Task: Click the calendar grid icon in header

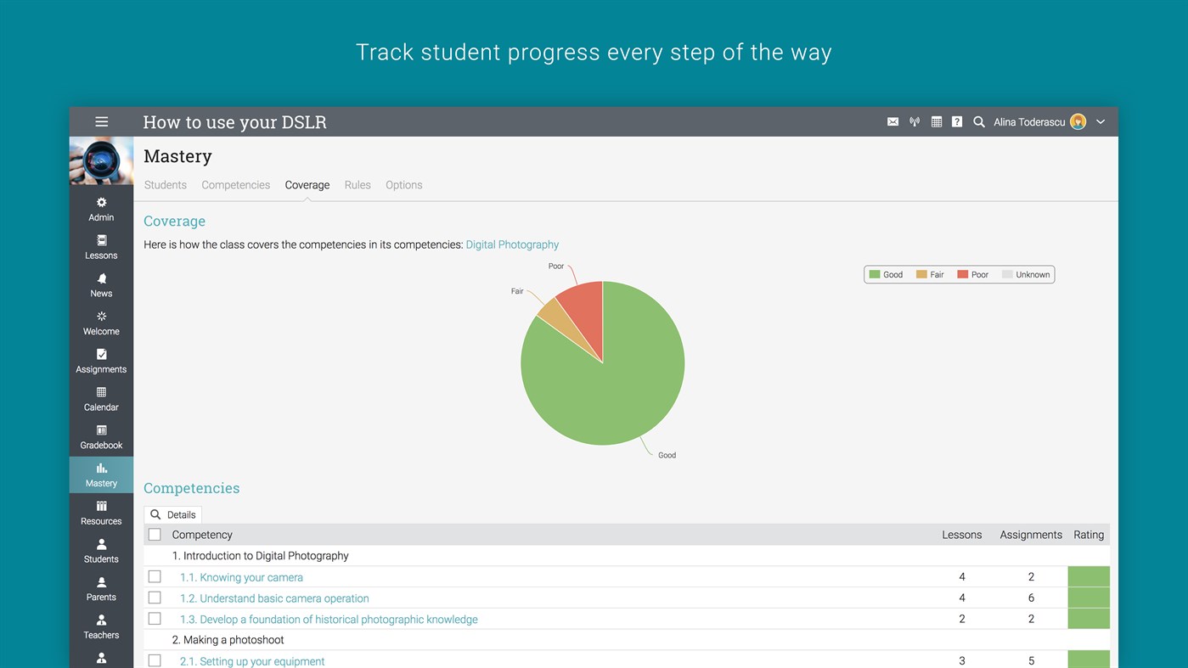Action: coord(936,122)
